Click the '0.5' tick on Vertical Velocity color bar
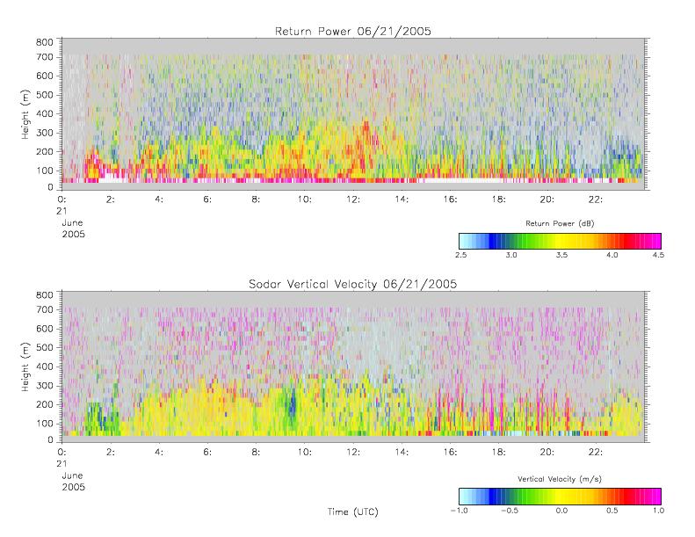Image resolution: width=695 pixels, height=537 pixels. click(x=612, y=511)
